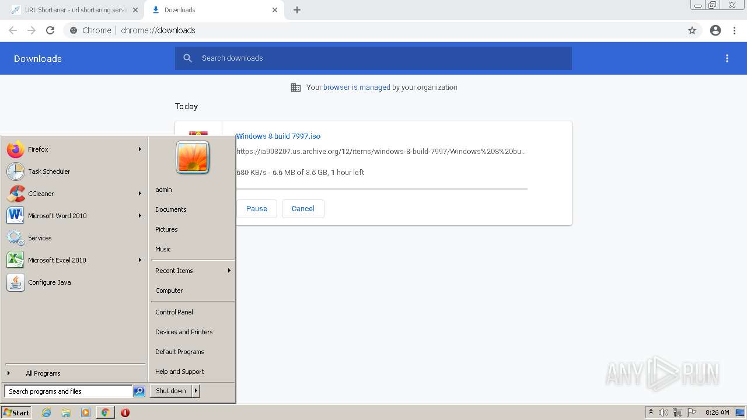Open the media player taskbar icon

click(86, 412)
